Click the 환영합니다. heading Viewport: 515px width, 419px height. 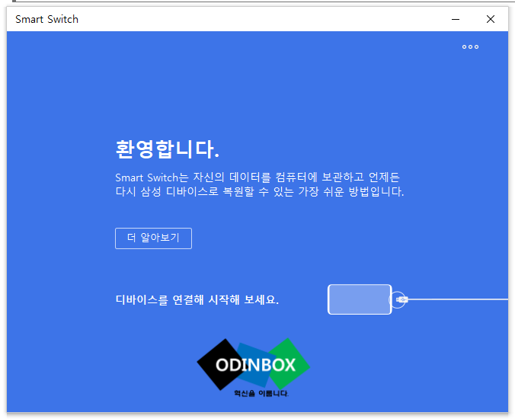pyautogui.click(x=167, y=149)
